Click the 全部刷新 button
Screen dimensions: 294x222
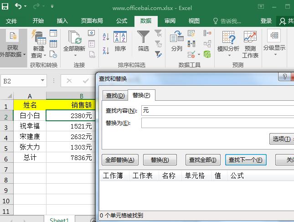pyautogui.click(x=74, y=41)
